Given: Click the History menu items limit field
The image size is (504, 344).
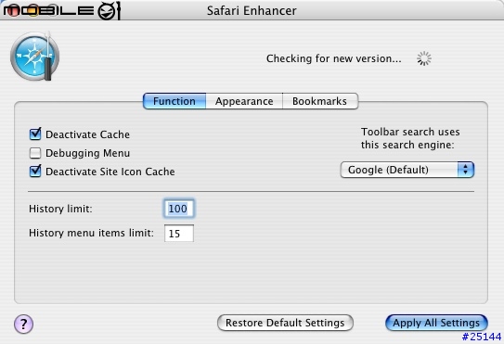Looking at the screenshot, I should 179,233.
